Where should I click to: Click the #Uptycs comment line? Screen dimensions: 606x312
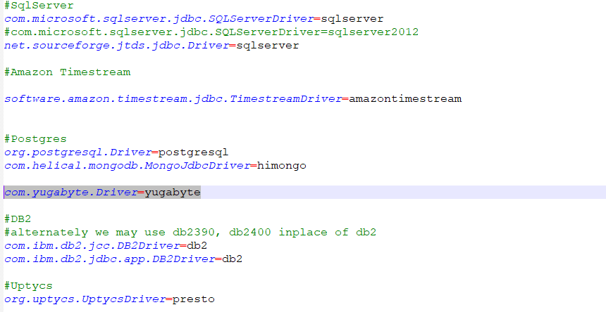pyautogui.click(x=28, y=286)
